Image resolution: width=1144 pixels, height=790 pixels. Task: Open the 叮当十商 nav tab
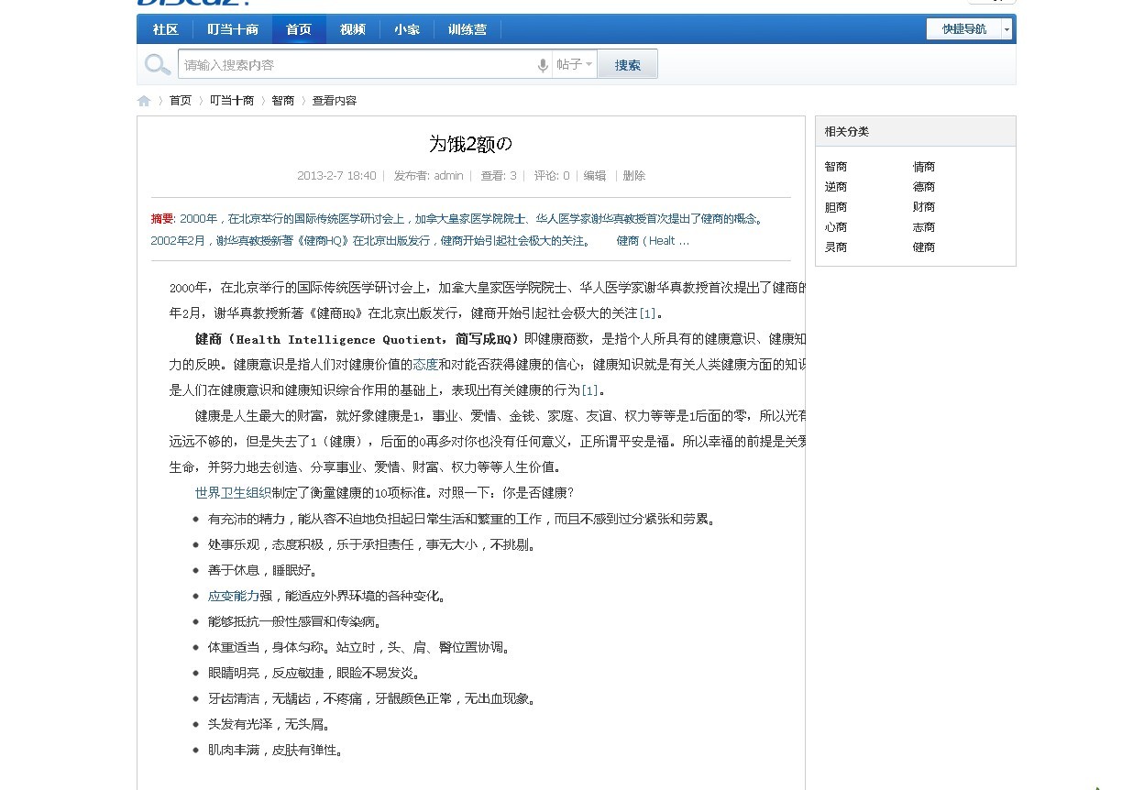(232, 29)
